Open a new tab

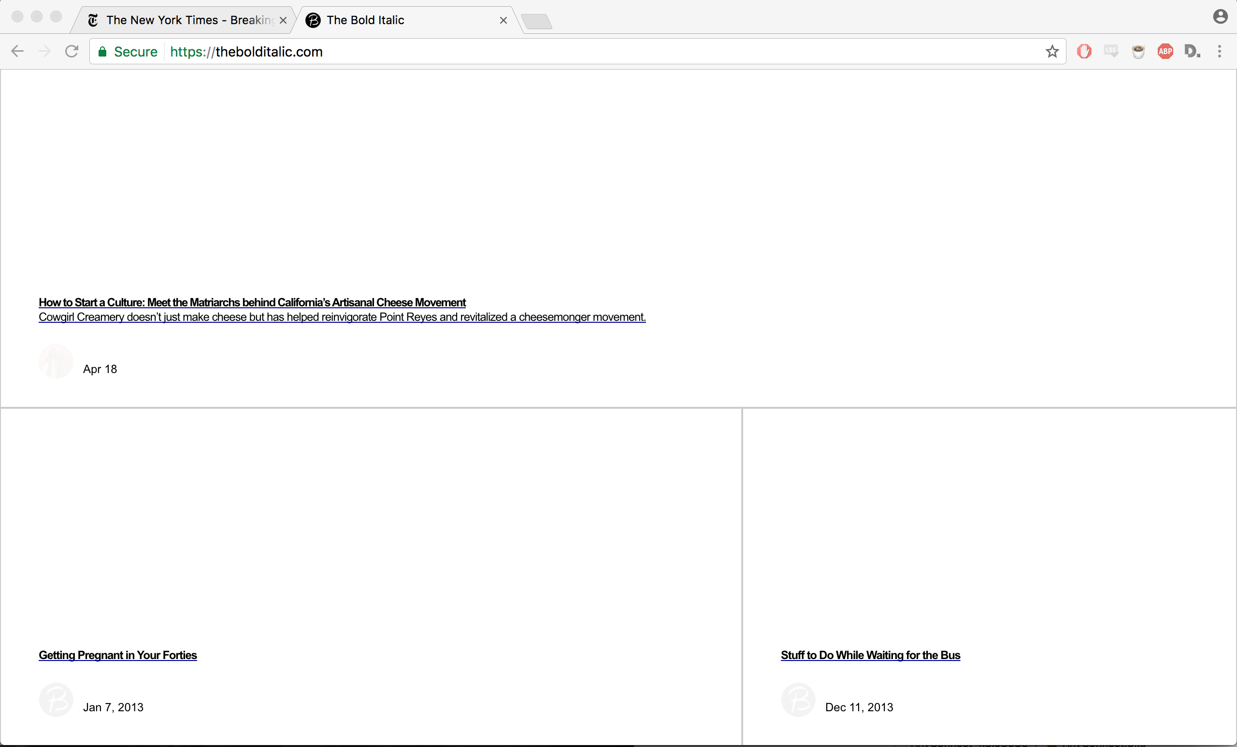[537, 22]
